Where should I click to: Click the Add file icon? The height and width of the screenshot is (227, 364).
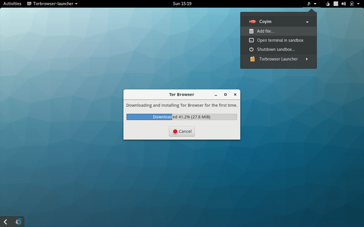(251, 31)
